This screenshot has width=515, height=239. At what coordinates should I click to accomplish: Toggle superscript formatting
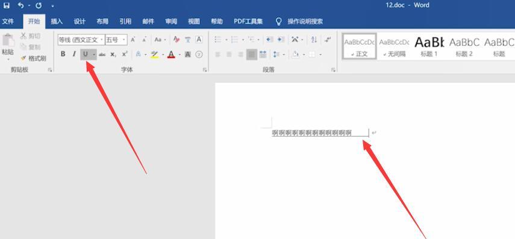125,54
